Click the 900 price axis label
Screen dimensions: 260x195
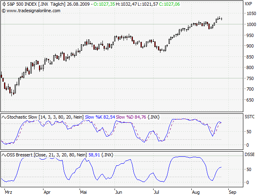point(250,46)
